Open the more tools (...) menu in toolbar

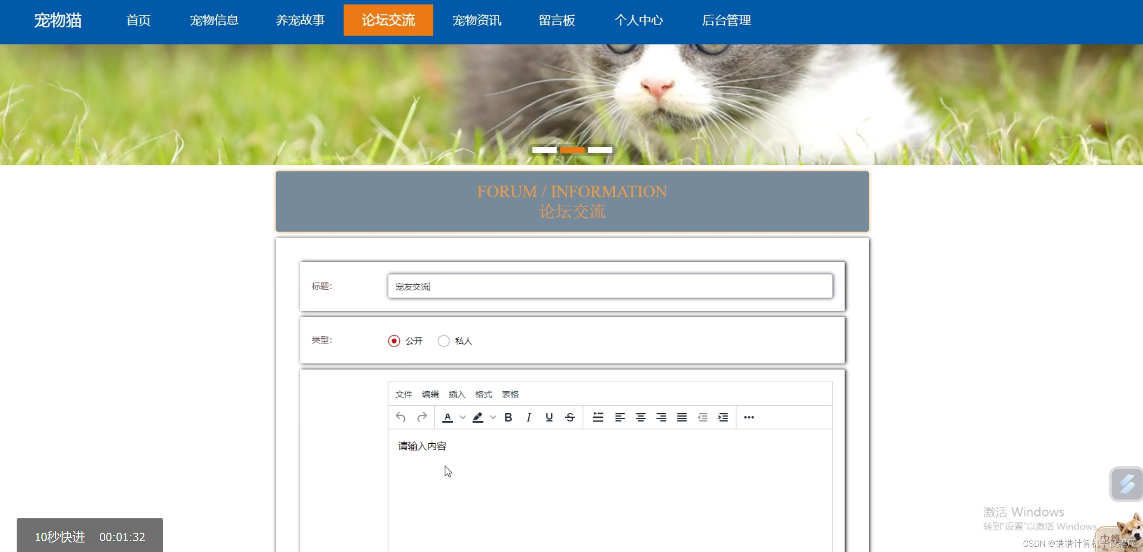click(749, 417)
